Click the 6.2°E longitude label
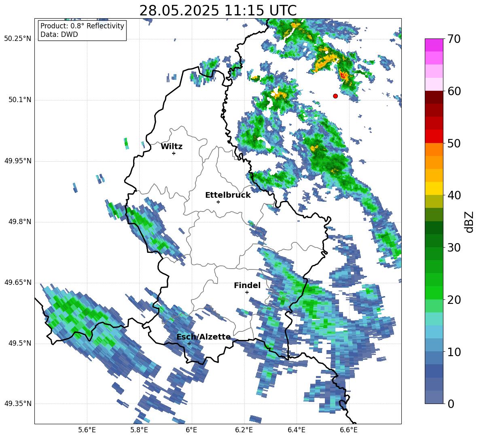This screenshot has width=479, height=438. pos(244,430)
